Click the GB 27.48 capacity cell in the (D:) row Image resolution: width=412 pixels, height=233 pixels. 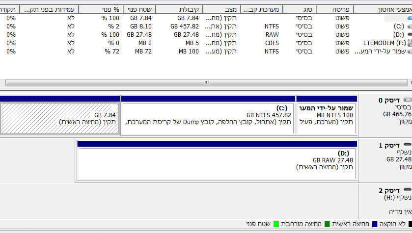click(186, 35)
